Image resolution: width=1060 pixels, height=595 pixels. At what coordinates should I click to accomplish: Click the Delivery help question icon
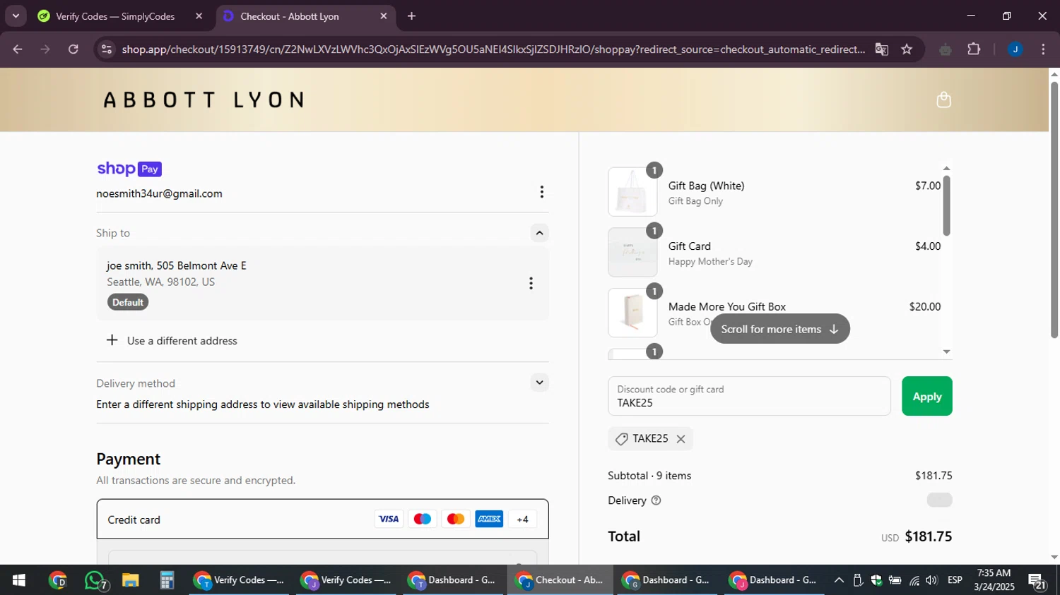tap(656, 500)
